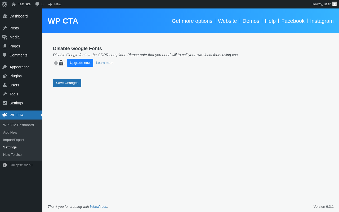Click the WordPress logo icon

(x=5, y=4)
